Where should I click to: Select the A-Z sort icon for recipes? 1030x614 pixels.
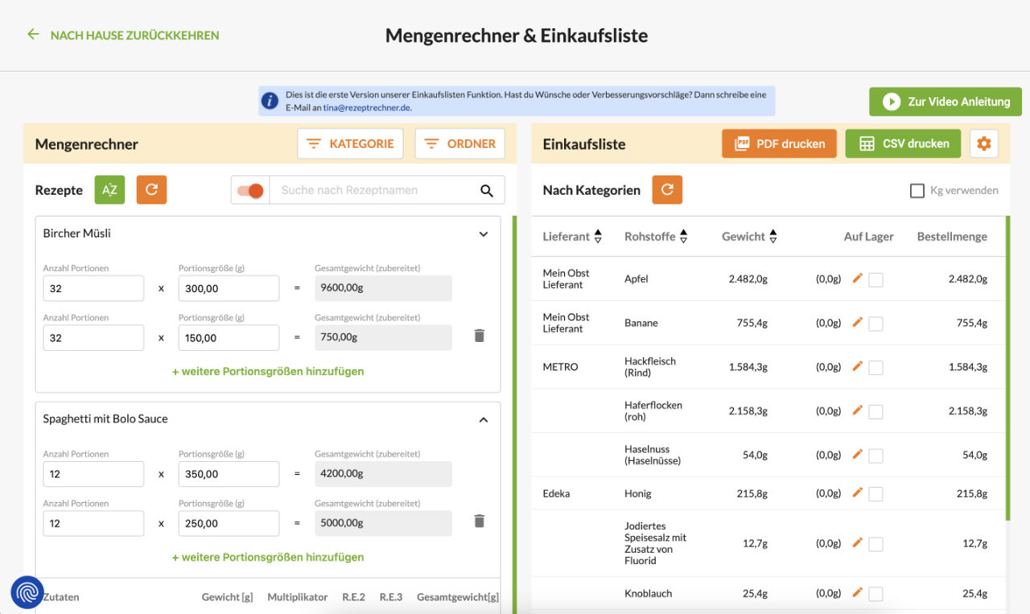pyautogui.click(x=109, y=190)
